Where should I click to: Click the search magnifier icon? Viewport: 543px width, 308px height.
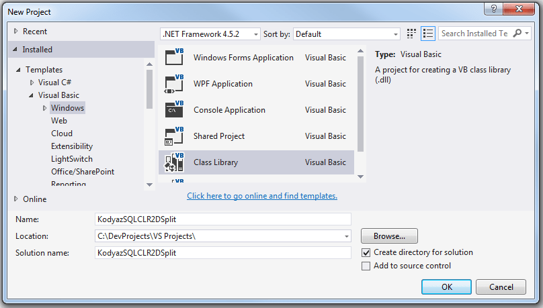[517, 33]
